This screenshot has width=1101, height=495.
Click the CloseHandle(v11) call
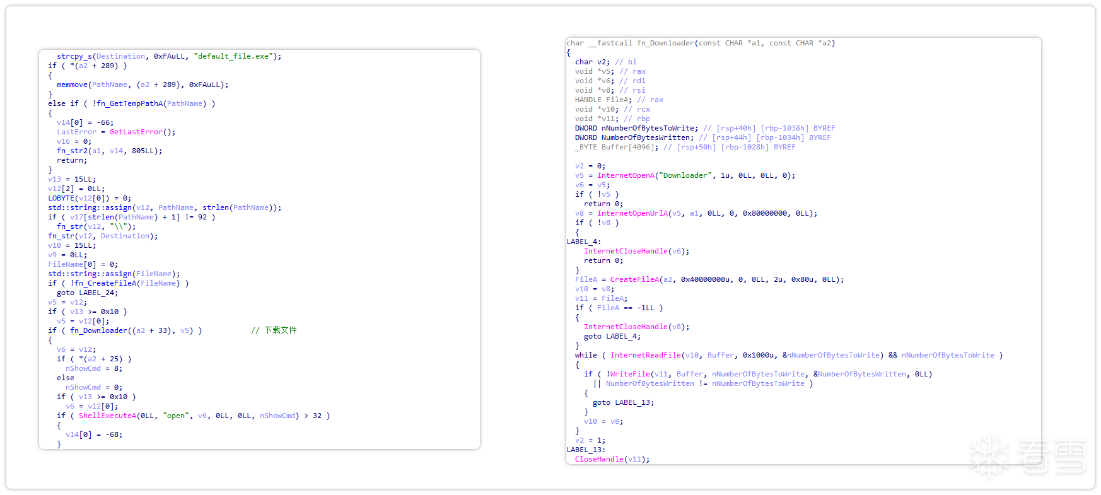tap(612, 459)
